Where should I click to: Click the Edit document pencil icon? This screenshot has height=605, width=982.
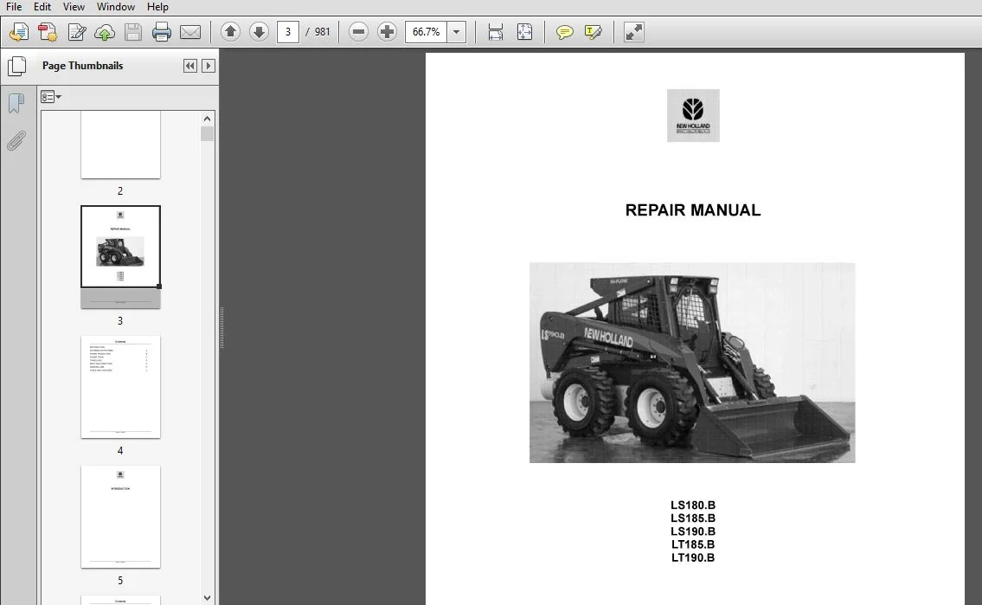click(76, 32)
